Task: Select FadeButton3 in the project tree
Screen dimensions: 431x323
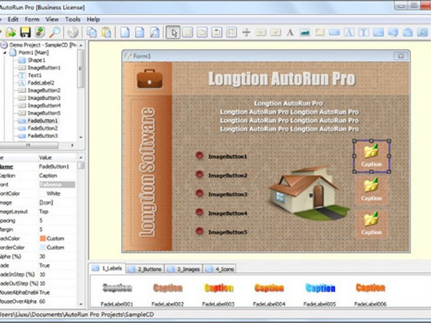Action: 42,136
